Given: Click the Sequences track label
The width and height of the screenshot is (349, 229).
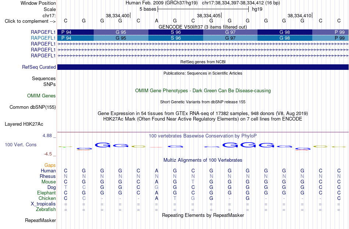Looking at the screenshot, I should tap(44, 78).
